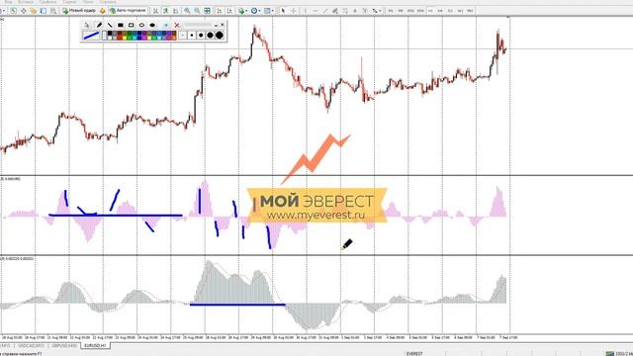Image resolution: width=633 pixels, height=356 pixels.
Task: Select the M5 timeframe button
Action: coord(401,11)
